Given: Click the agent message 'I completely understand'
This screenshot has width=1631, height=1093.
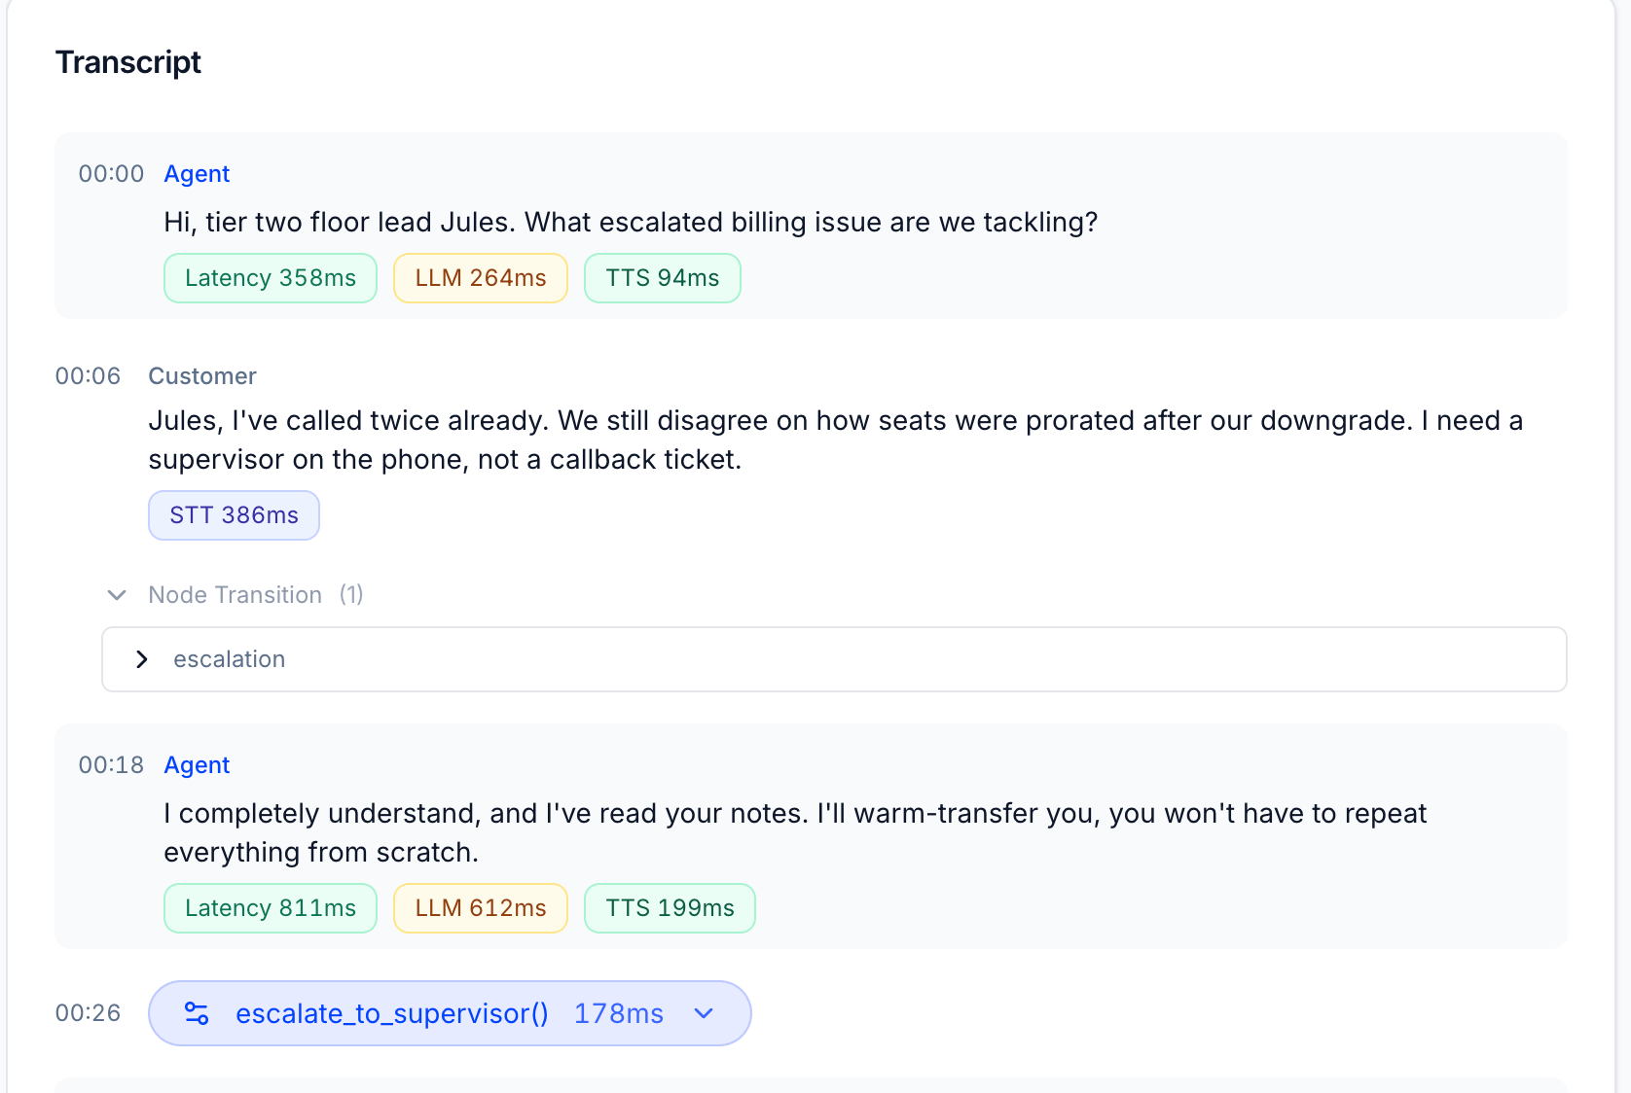Looking at the screenshot, I should pos(795,832).
